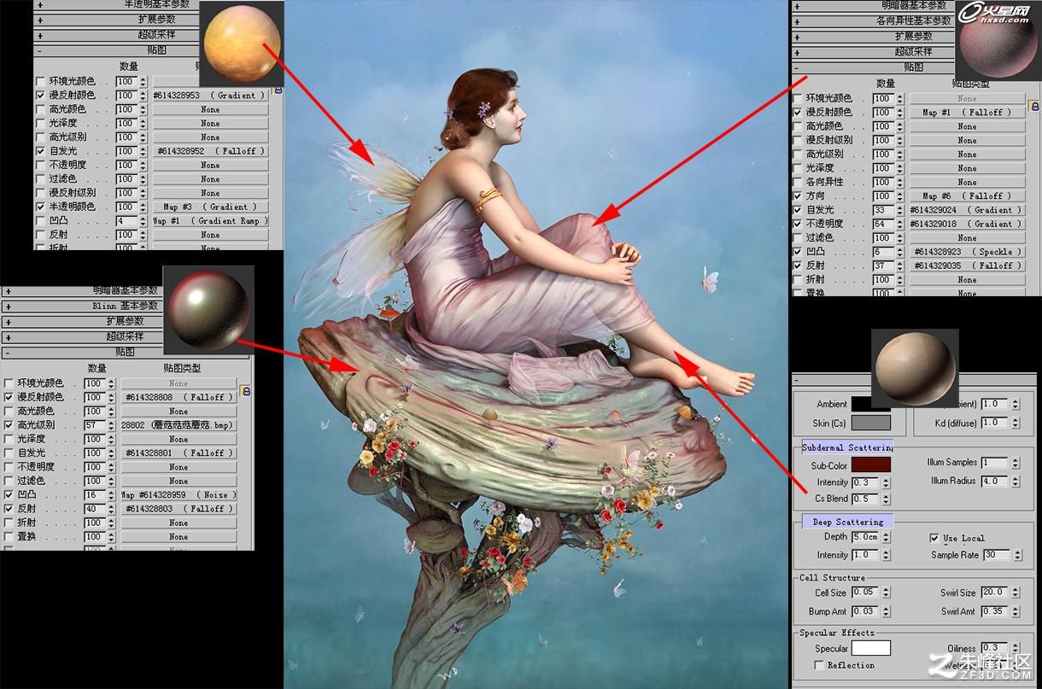Viewport: 1042px width, 689px height.
Task: Click the Illum Samples spinner arrows
Action: pos(1016,463)
